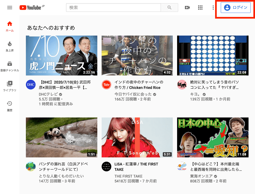The width and height of the screenshot is (255, 194).
Task: Select the ホーム icon in the sidebar
Action: [9, 24]
